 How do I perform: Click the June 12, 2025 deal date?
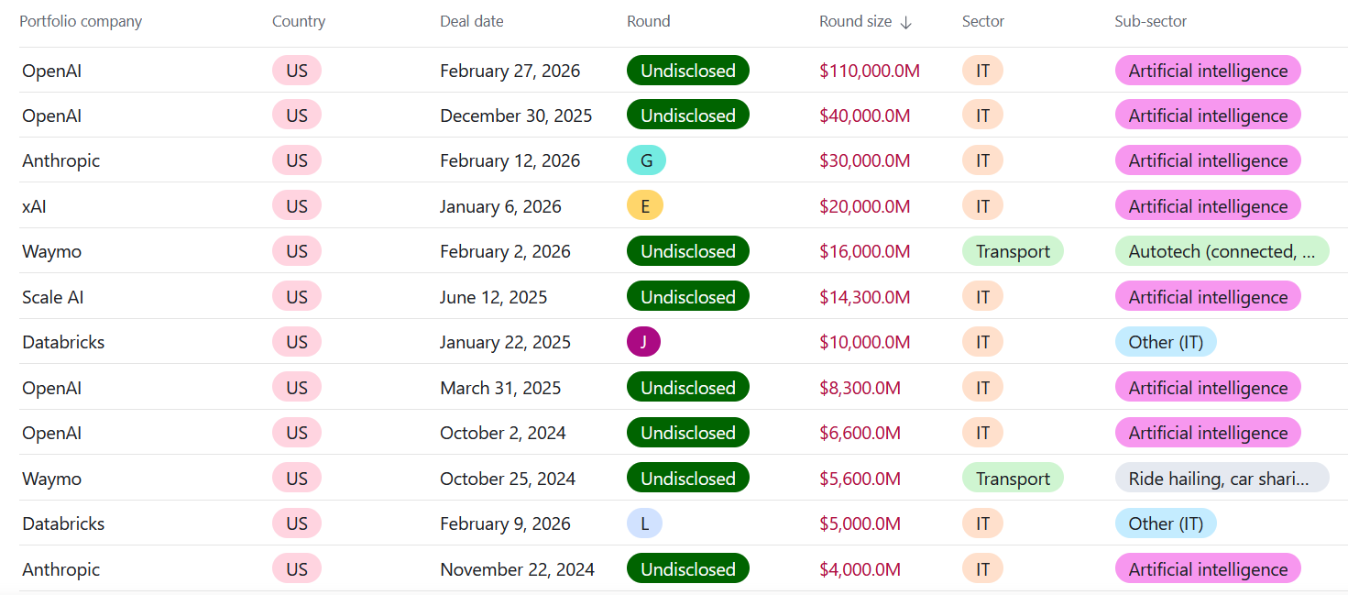click(493, 297)
